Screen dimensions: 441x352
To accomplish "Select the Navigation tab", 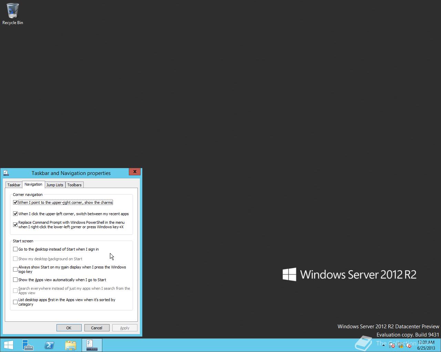I will coord(33,184).
